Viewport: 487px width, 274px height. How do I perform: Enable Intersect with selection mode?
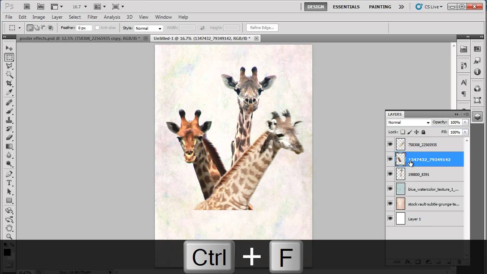tap(50, 28)
